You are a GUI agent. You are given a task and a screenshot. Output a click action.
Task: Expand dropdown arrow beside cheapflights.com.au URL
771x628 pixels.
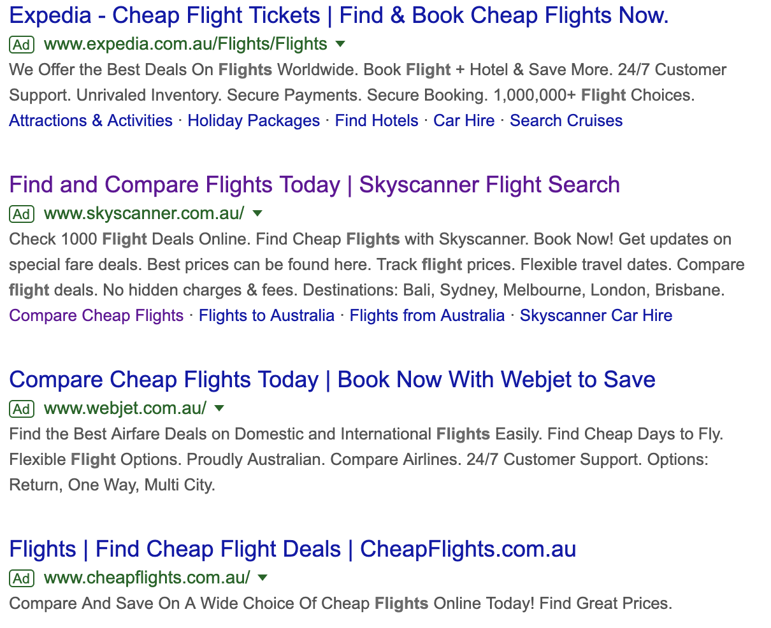pyautogui.click(x=263, y=578)
